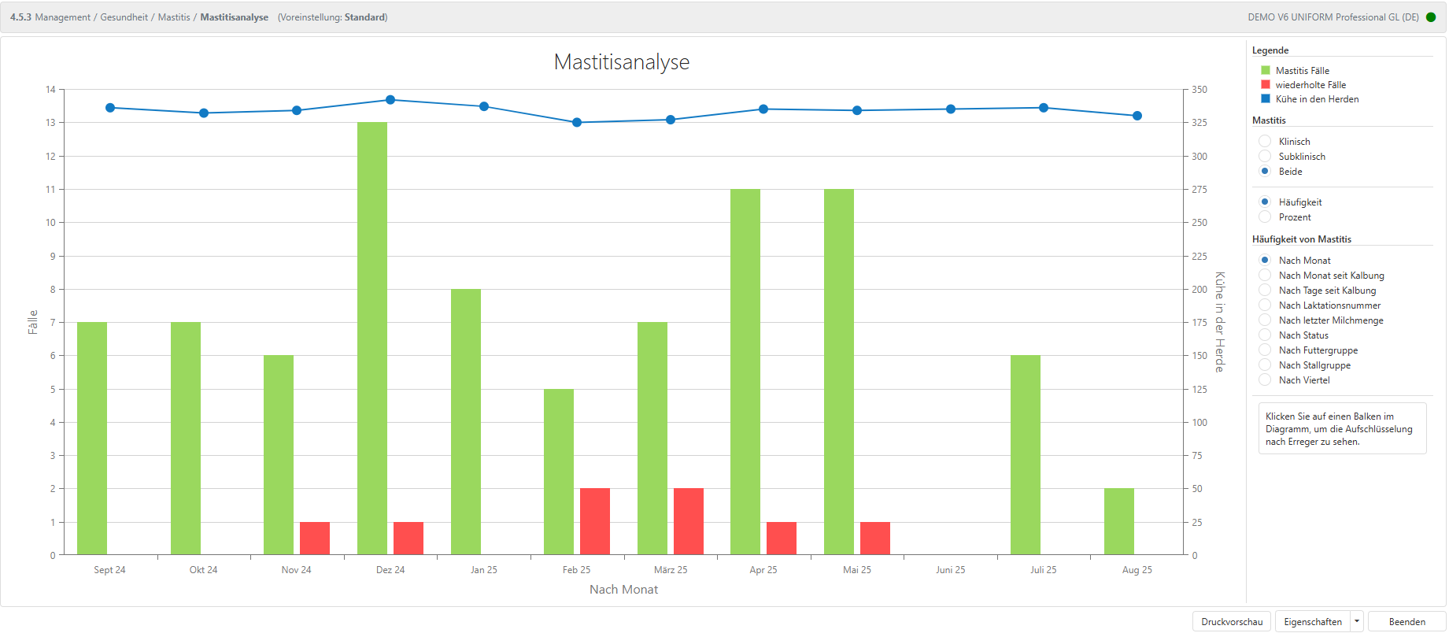Image resolution: width=1449 pixels, height=633 pixels.
Task: Click the red wiederholte Fälle legend swatch
Action: (x=1265, y=85)
